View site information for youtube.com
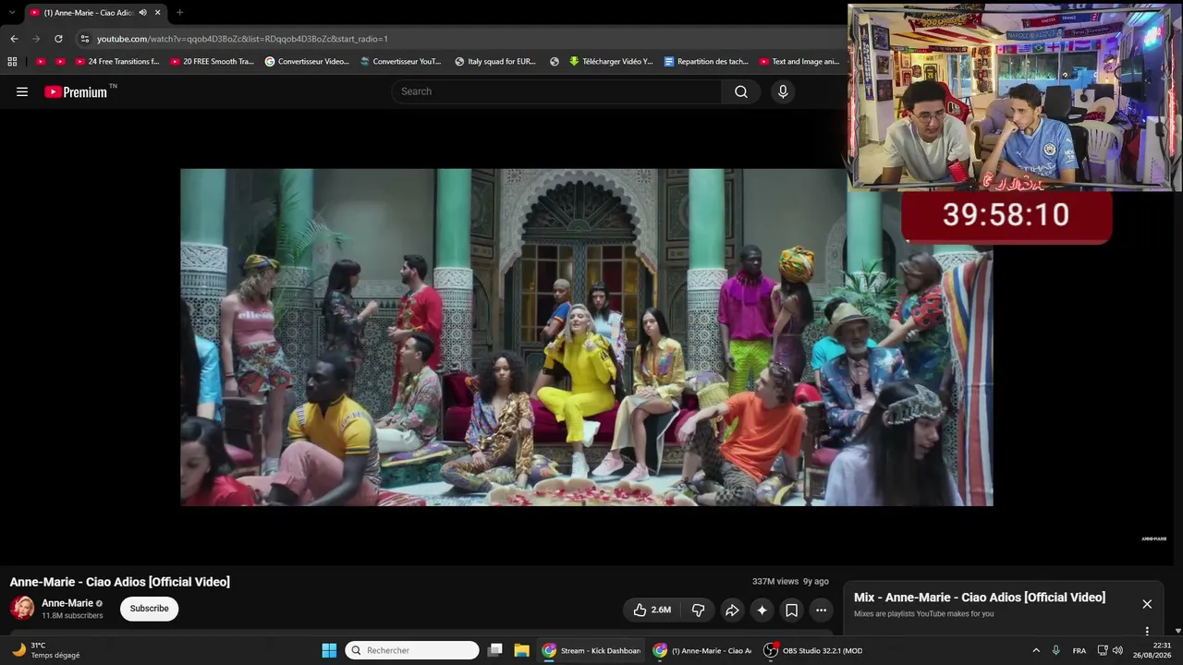This screenshot has height=665, width=1183. [x=85, y=39]
